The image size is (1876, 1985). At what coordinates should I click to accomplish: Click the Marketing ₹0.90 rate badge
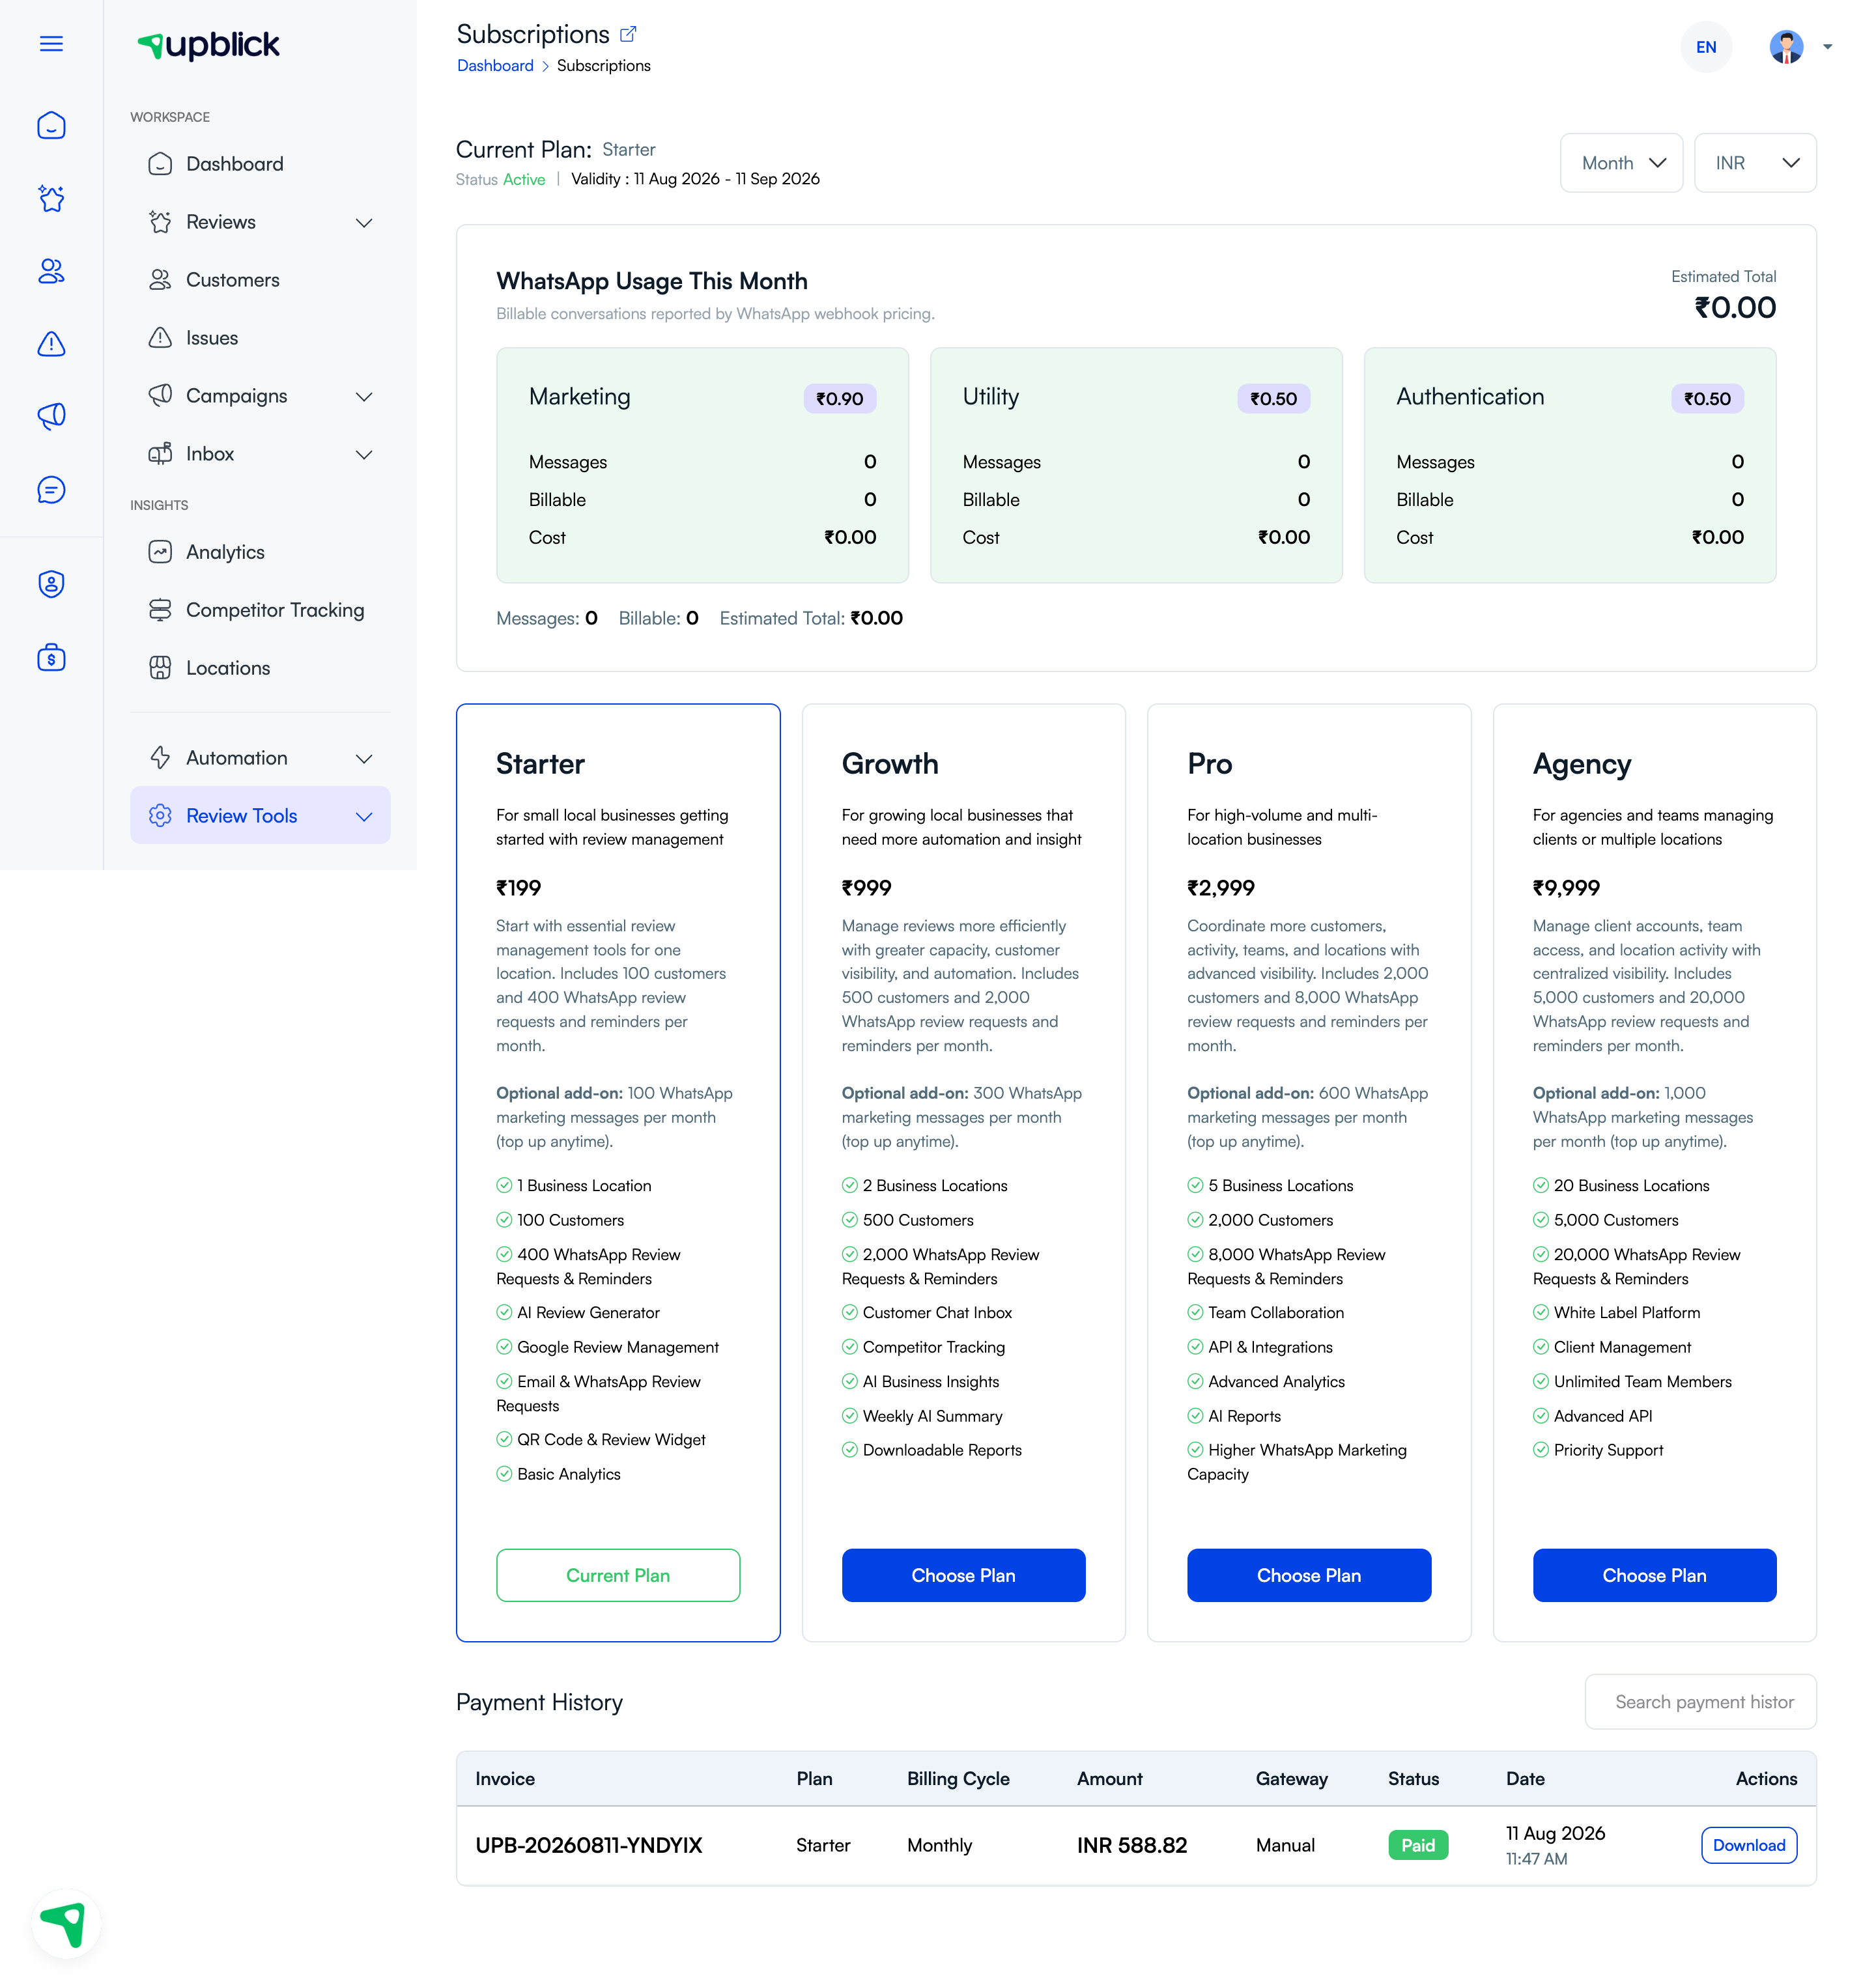(x=839, y=399)
